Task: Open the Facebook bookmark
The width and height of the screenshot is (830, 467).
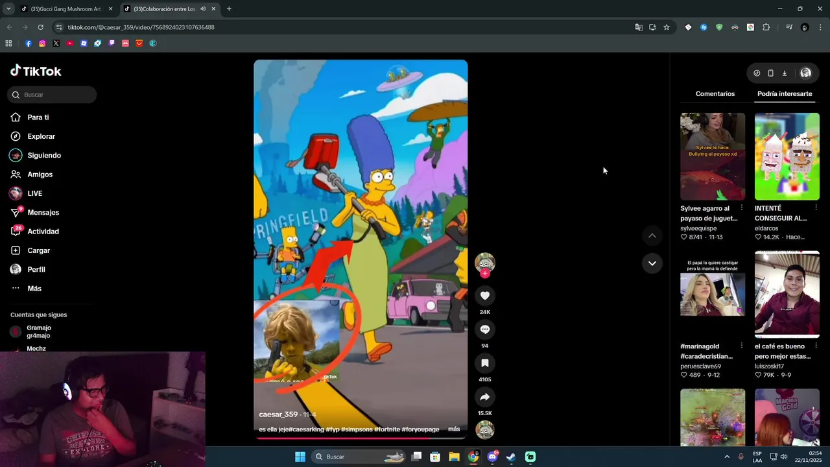Action: (x=29, y=43)
